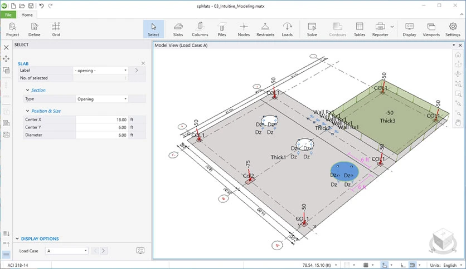This screenshot has height=269, width=466.
Task: Open the Units English dropdown
Action: coord(461,265)
